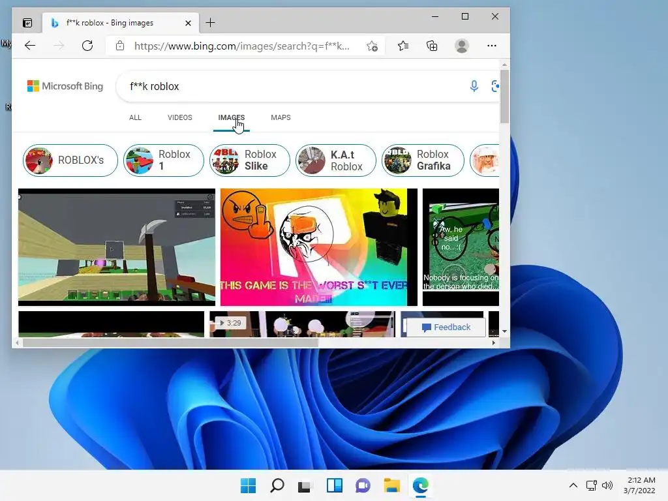Close the Bing images tab
This screenshot has height=501, width=668.
pyautogui.click(x=188, y=23)
